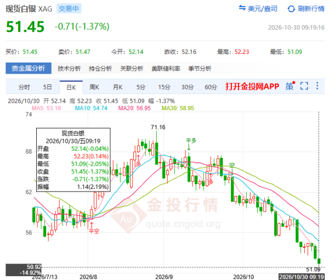Click the 昨收 52.16 value
This screenshot has width=329, height=280.
pyautogui.click(x=189, y=52)
